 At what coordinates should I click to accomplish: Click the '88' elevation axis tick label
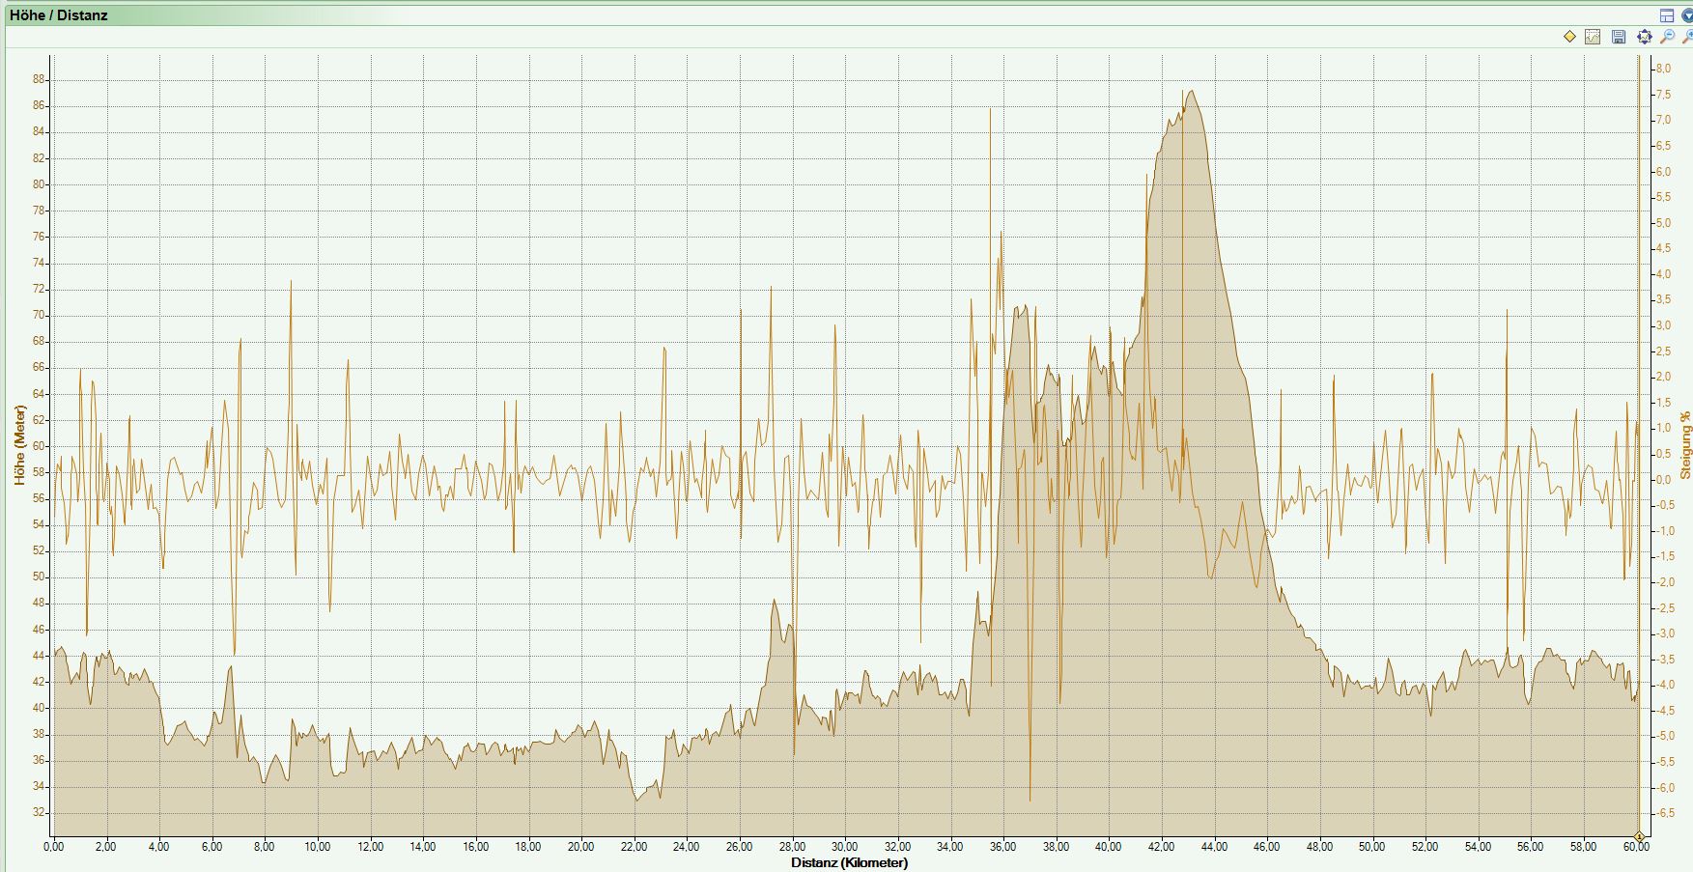40,79
